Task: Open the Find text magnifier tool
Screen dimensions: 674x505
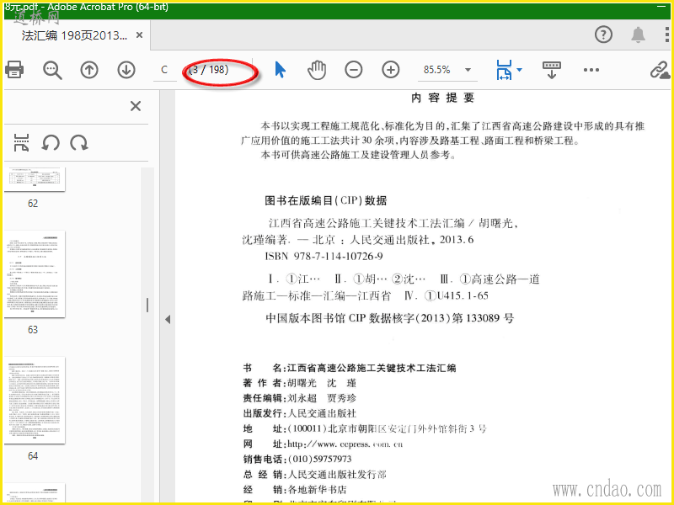Action: (x=52, y=70)
